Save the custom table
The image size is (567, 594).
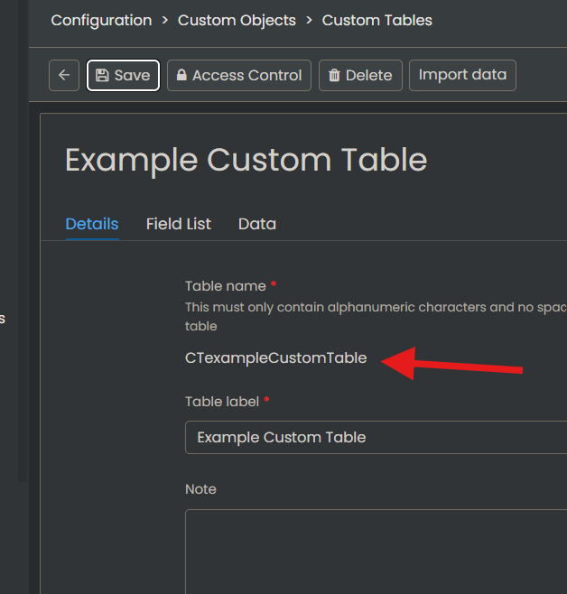click(123, 76)
